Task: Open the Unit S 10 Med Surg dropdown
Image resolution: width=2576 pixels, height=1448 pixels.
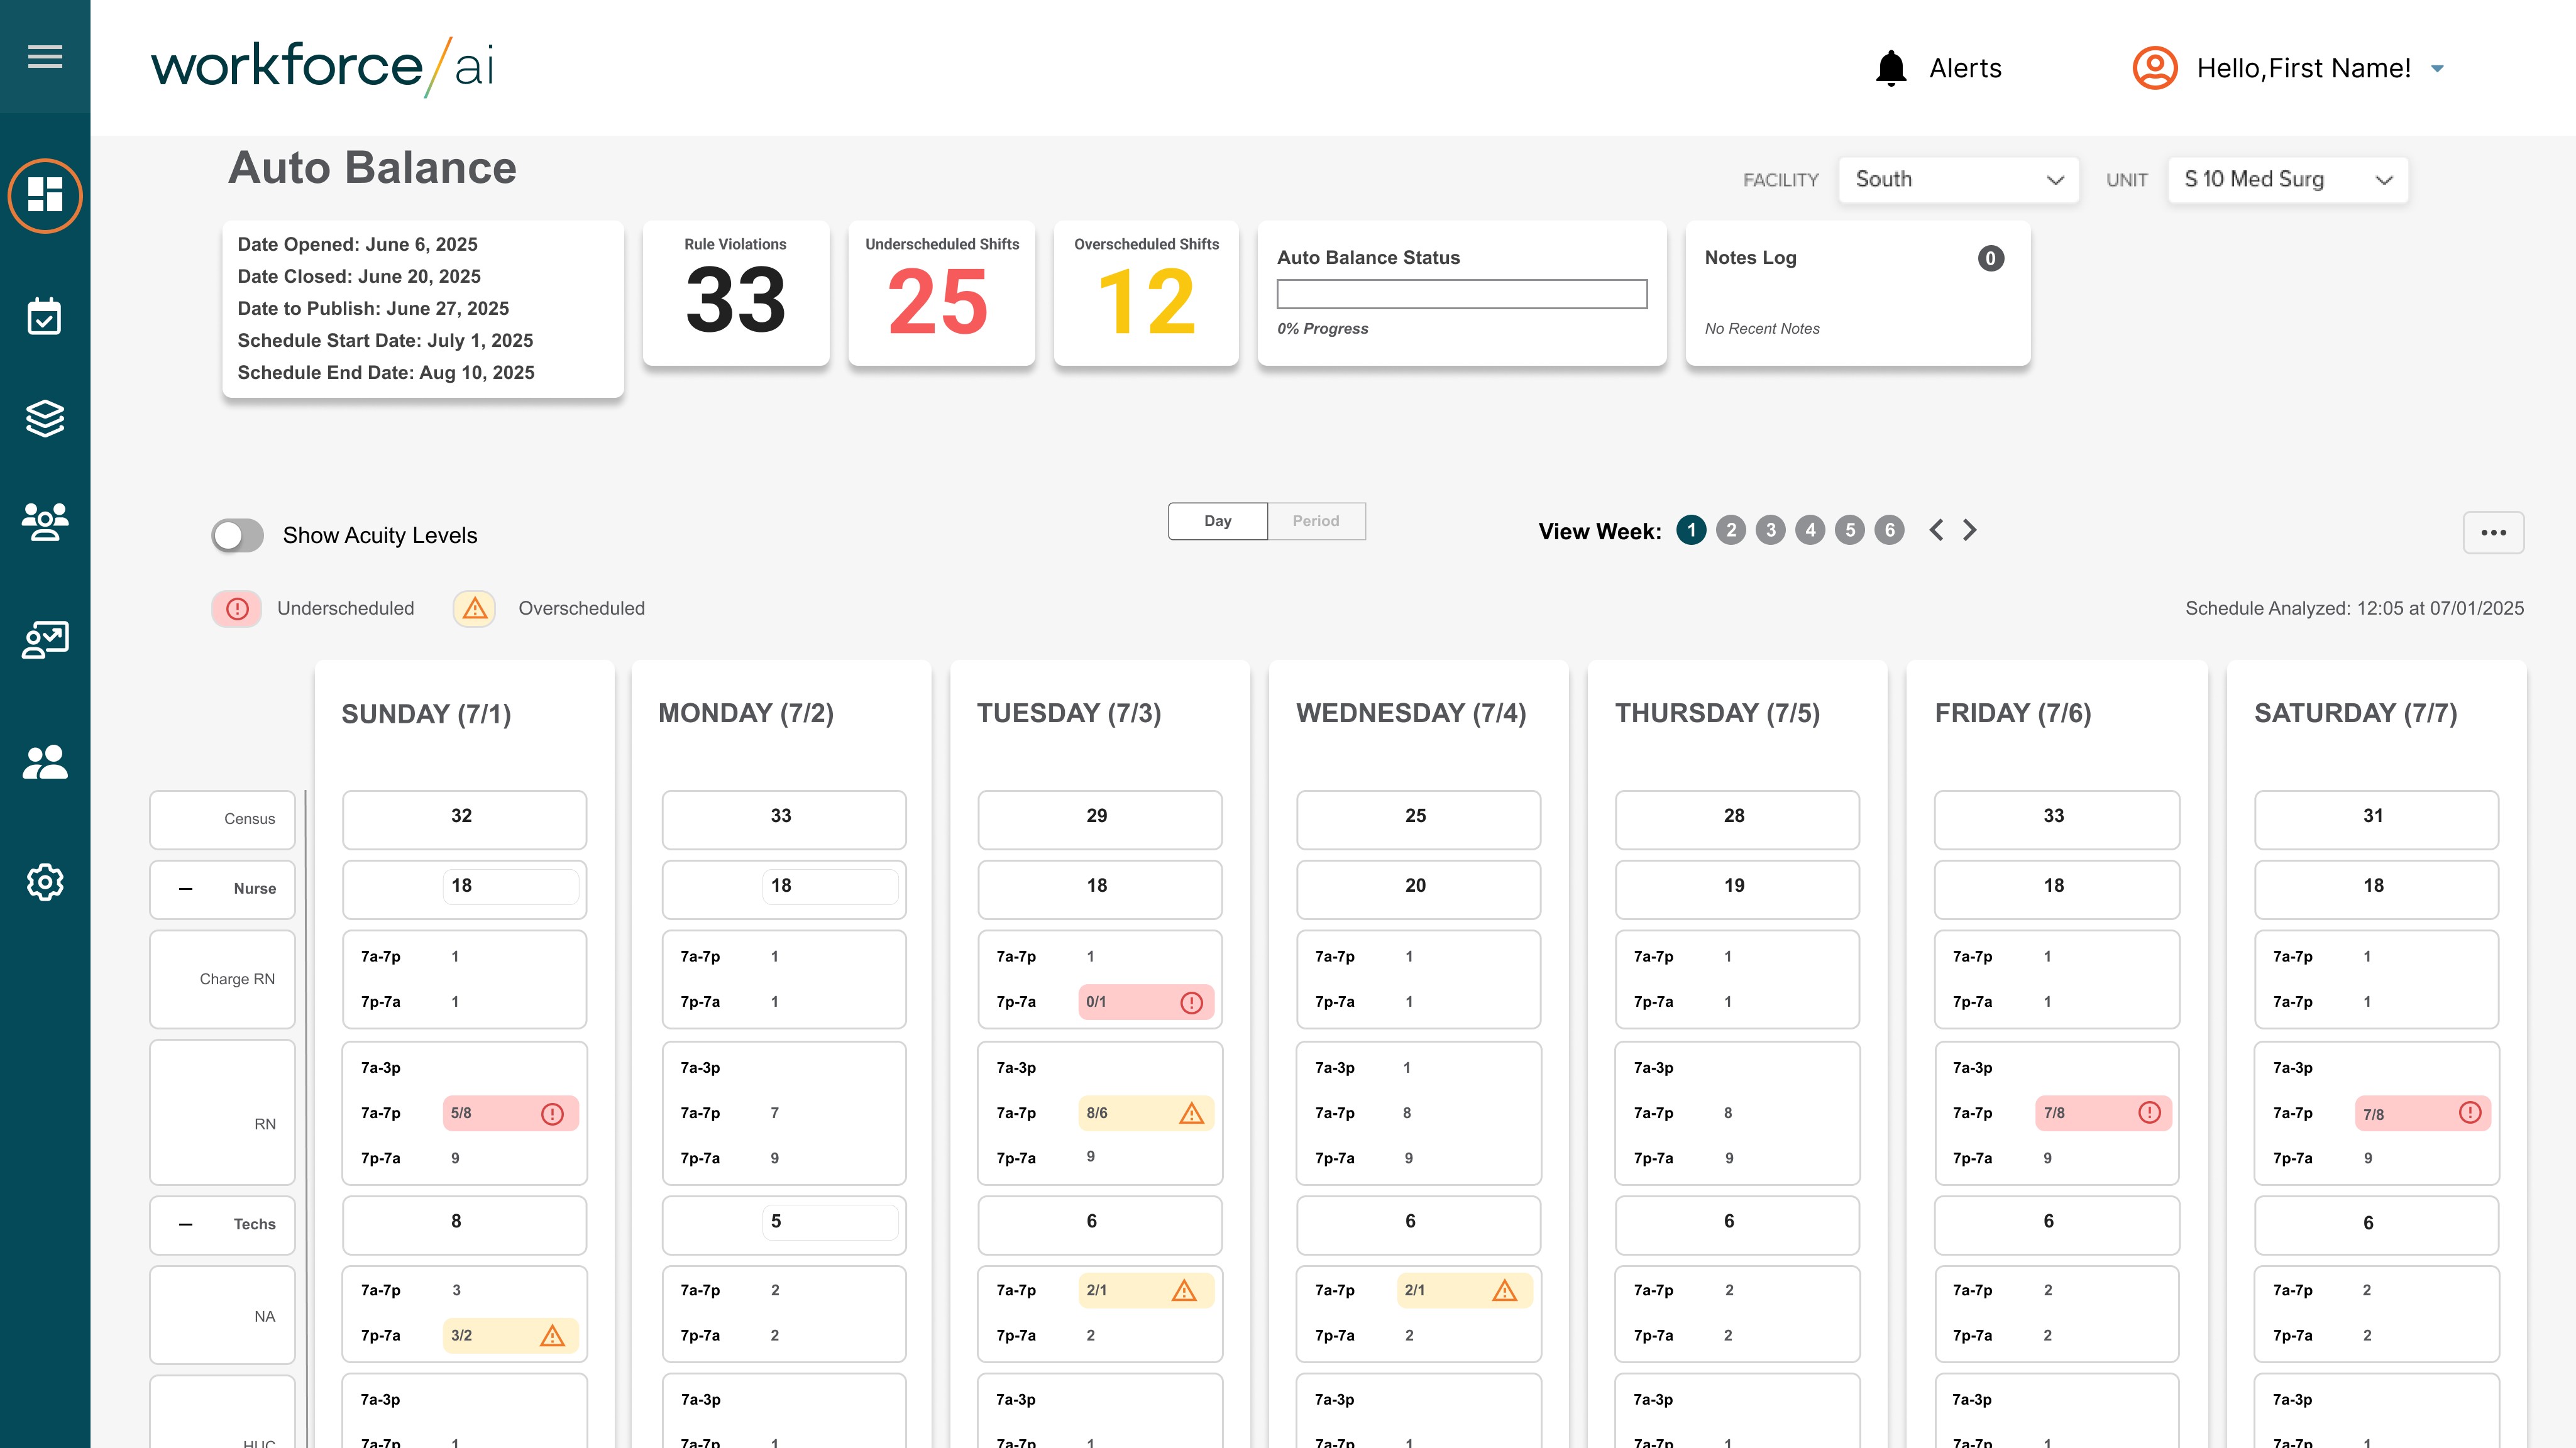Action: pyautogui.click(x=2287, y=180)
